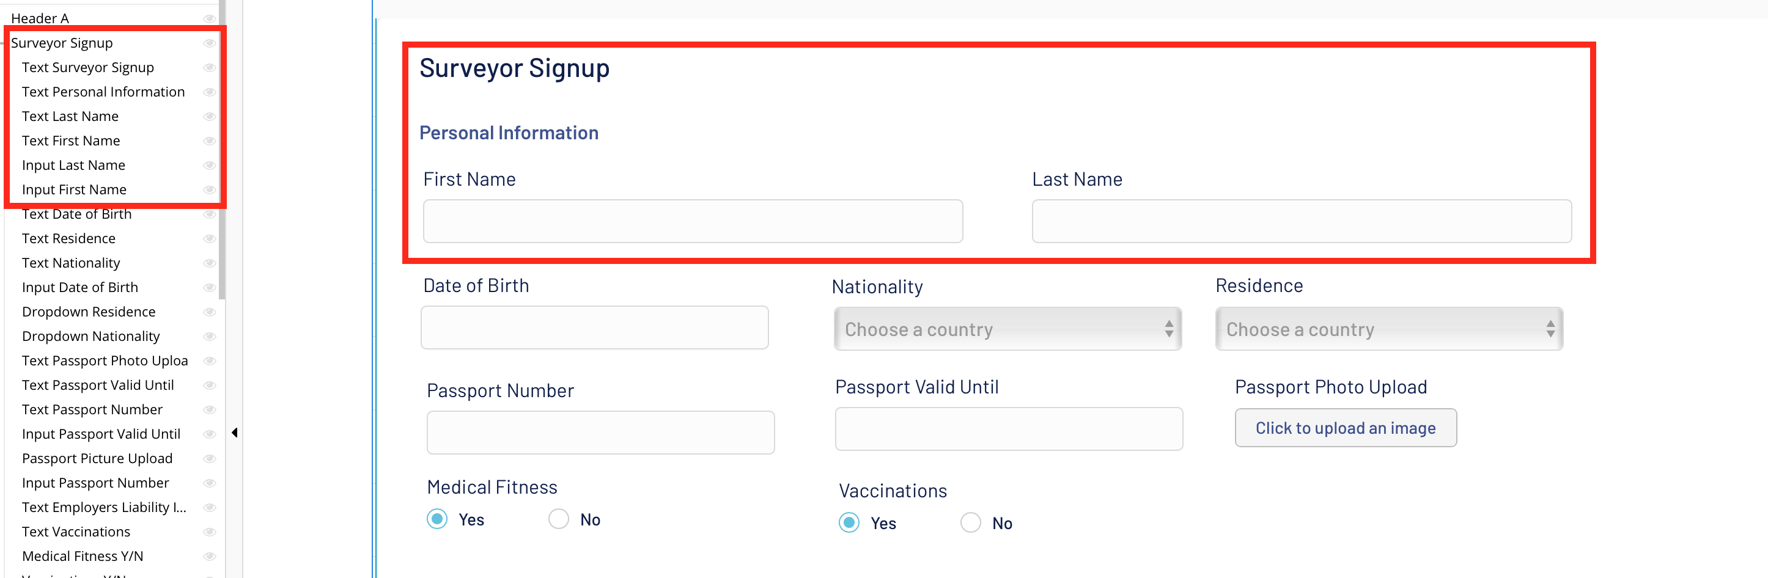
Task: Open the Nationality country dropdown
Action: pos(1007,329)
